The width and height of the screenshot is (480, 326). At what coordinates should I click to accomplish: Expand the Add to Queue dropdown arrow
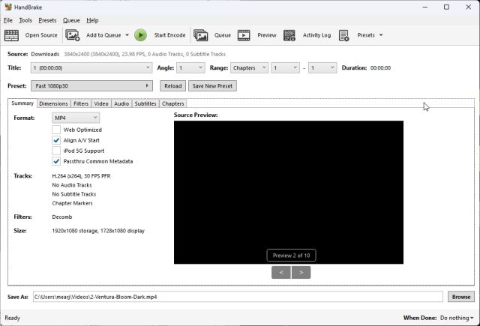click(127, 35)
